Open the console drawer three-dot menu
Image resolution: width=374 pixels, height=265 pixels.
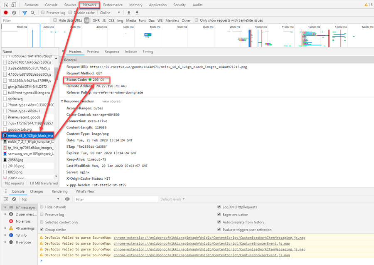click(x=6, y=191)
